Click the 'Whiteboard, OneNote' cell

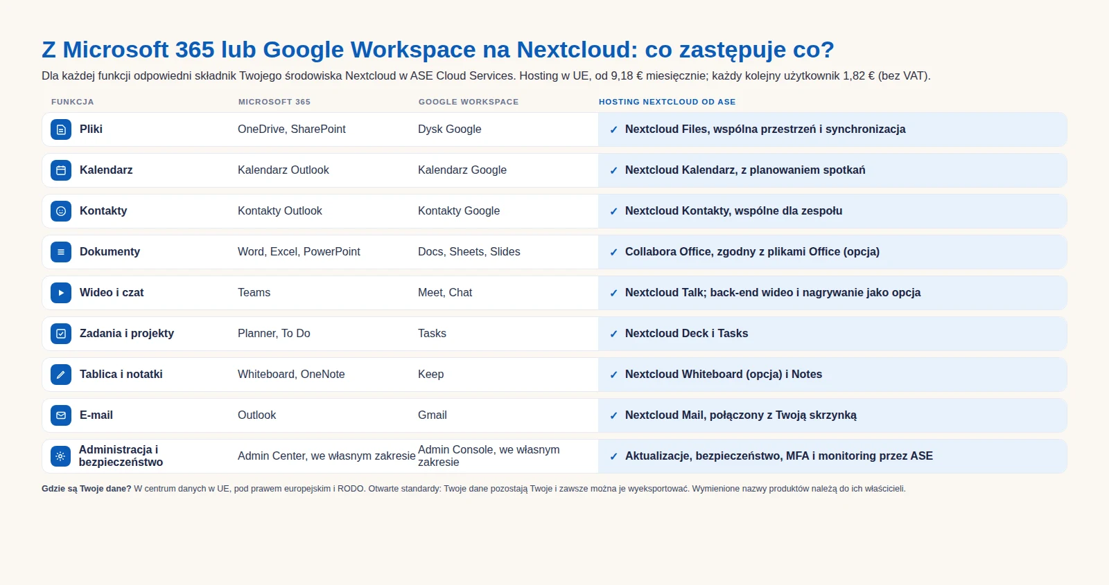click(x=291, y=375)
